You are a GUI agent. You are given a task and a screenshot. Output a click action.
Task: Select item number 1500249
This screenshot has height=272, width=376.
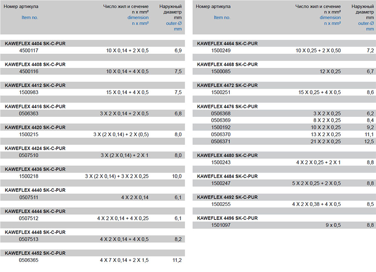tap(221, 51)
